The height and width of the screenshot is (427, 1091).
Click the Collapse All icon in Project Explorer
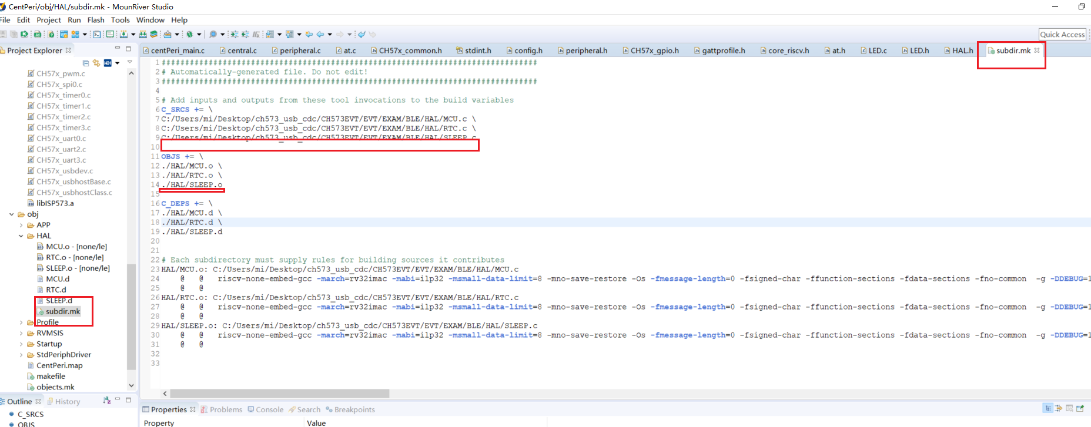[x=86, y=63]
